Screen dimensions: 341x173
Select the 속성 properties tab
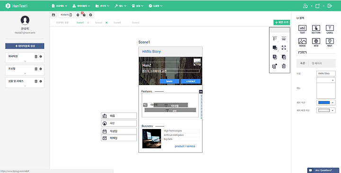point(303,63)
